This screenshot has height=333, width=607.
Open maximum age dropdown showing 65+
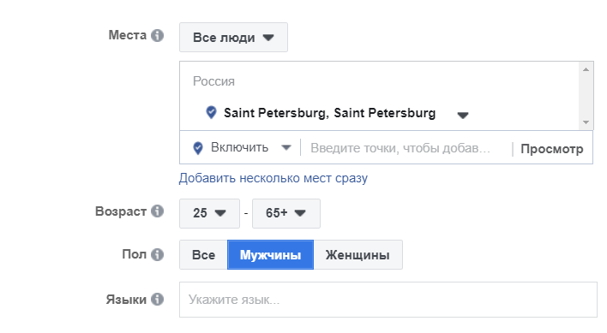(286, 213)
